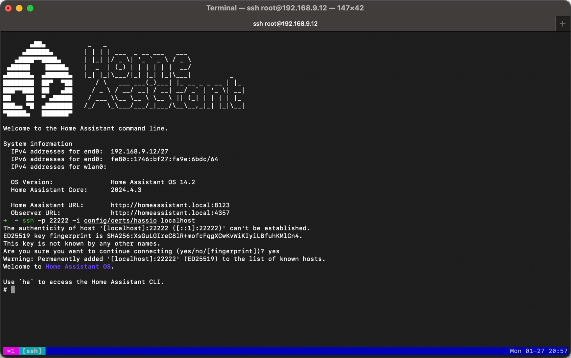Expand the underlined config/certs/hassio path
The image size is (571, 358).
click(120, 220)
